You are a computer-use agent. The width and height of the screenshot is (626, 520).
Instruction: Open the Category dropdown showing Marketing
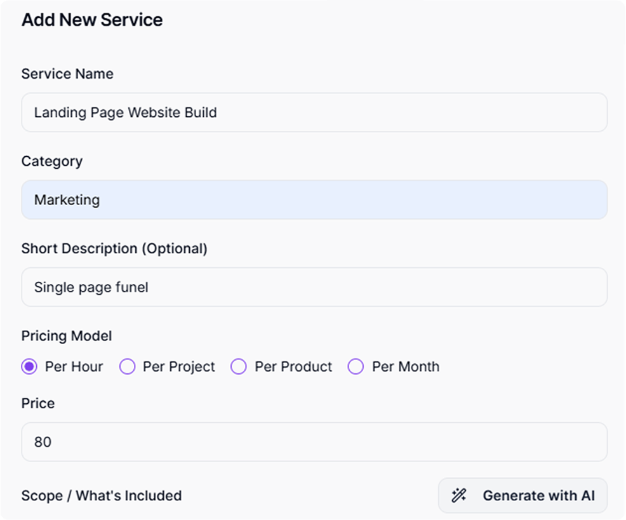click(x=314, y=200)
